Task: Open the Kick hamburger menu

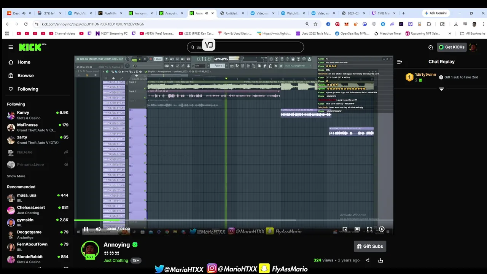Action: click(x=11, y=47)
